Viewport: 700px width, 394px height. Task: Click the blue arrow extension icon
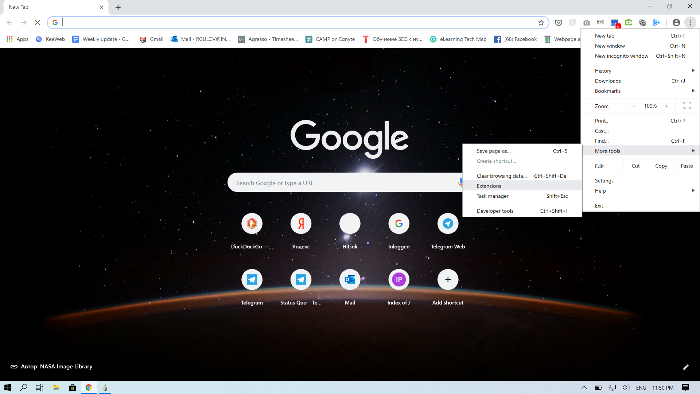pos(657,23)
